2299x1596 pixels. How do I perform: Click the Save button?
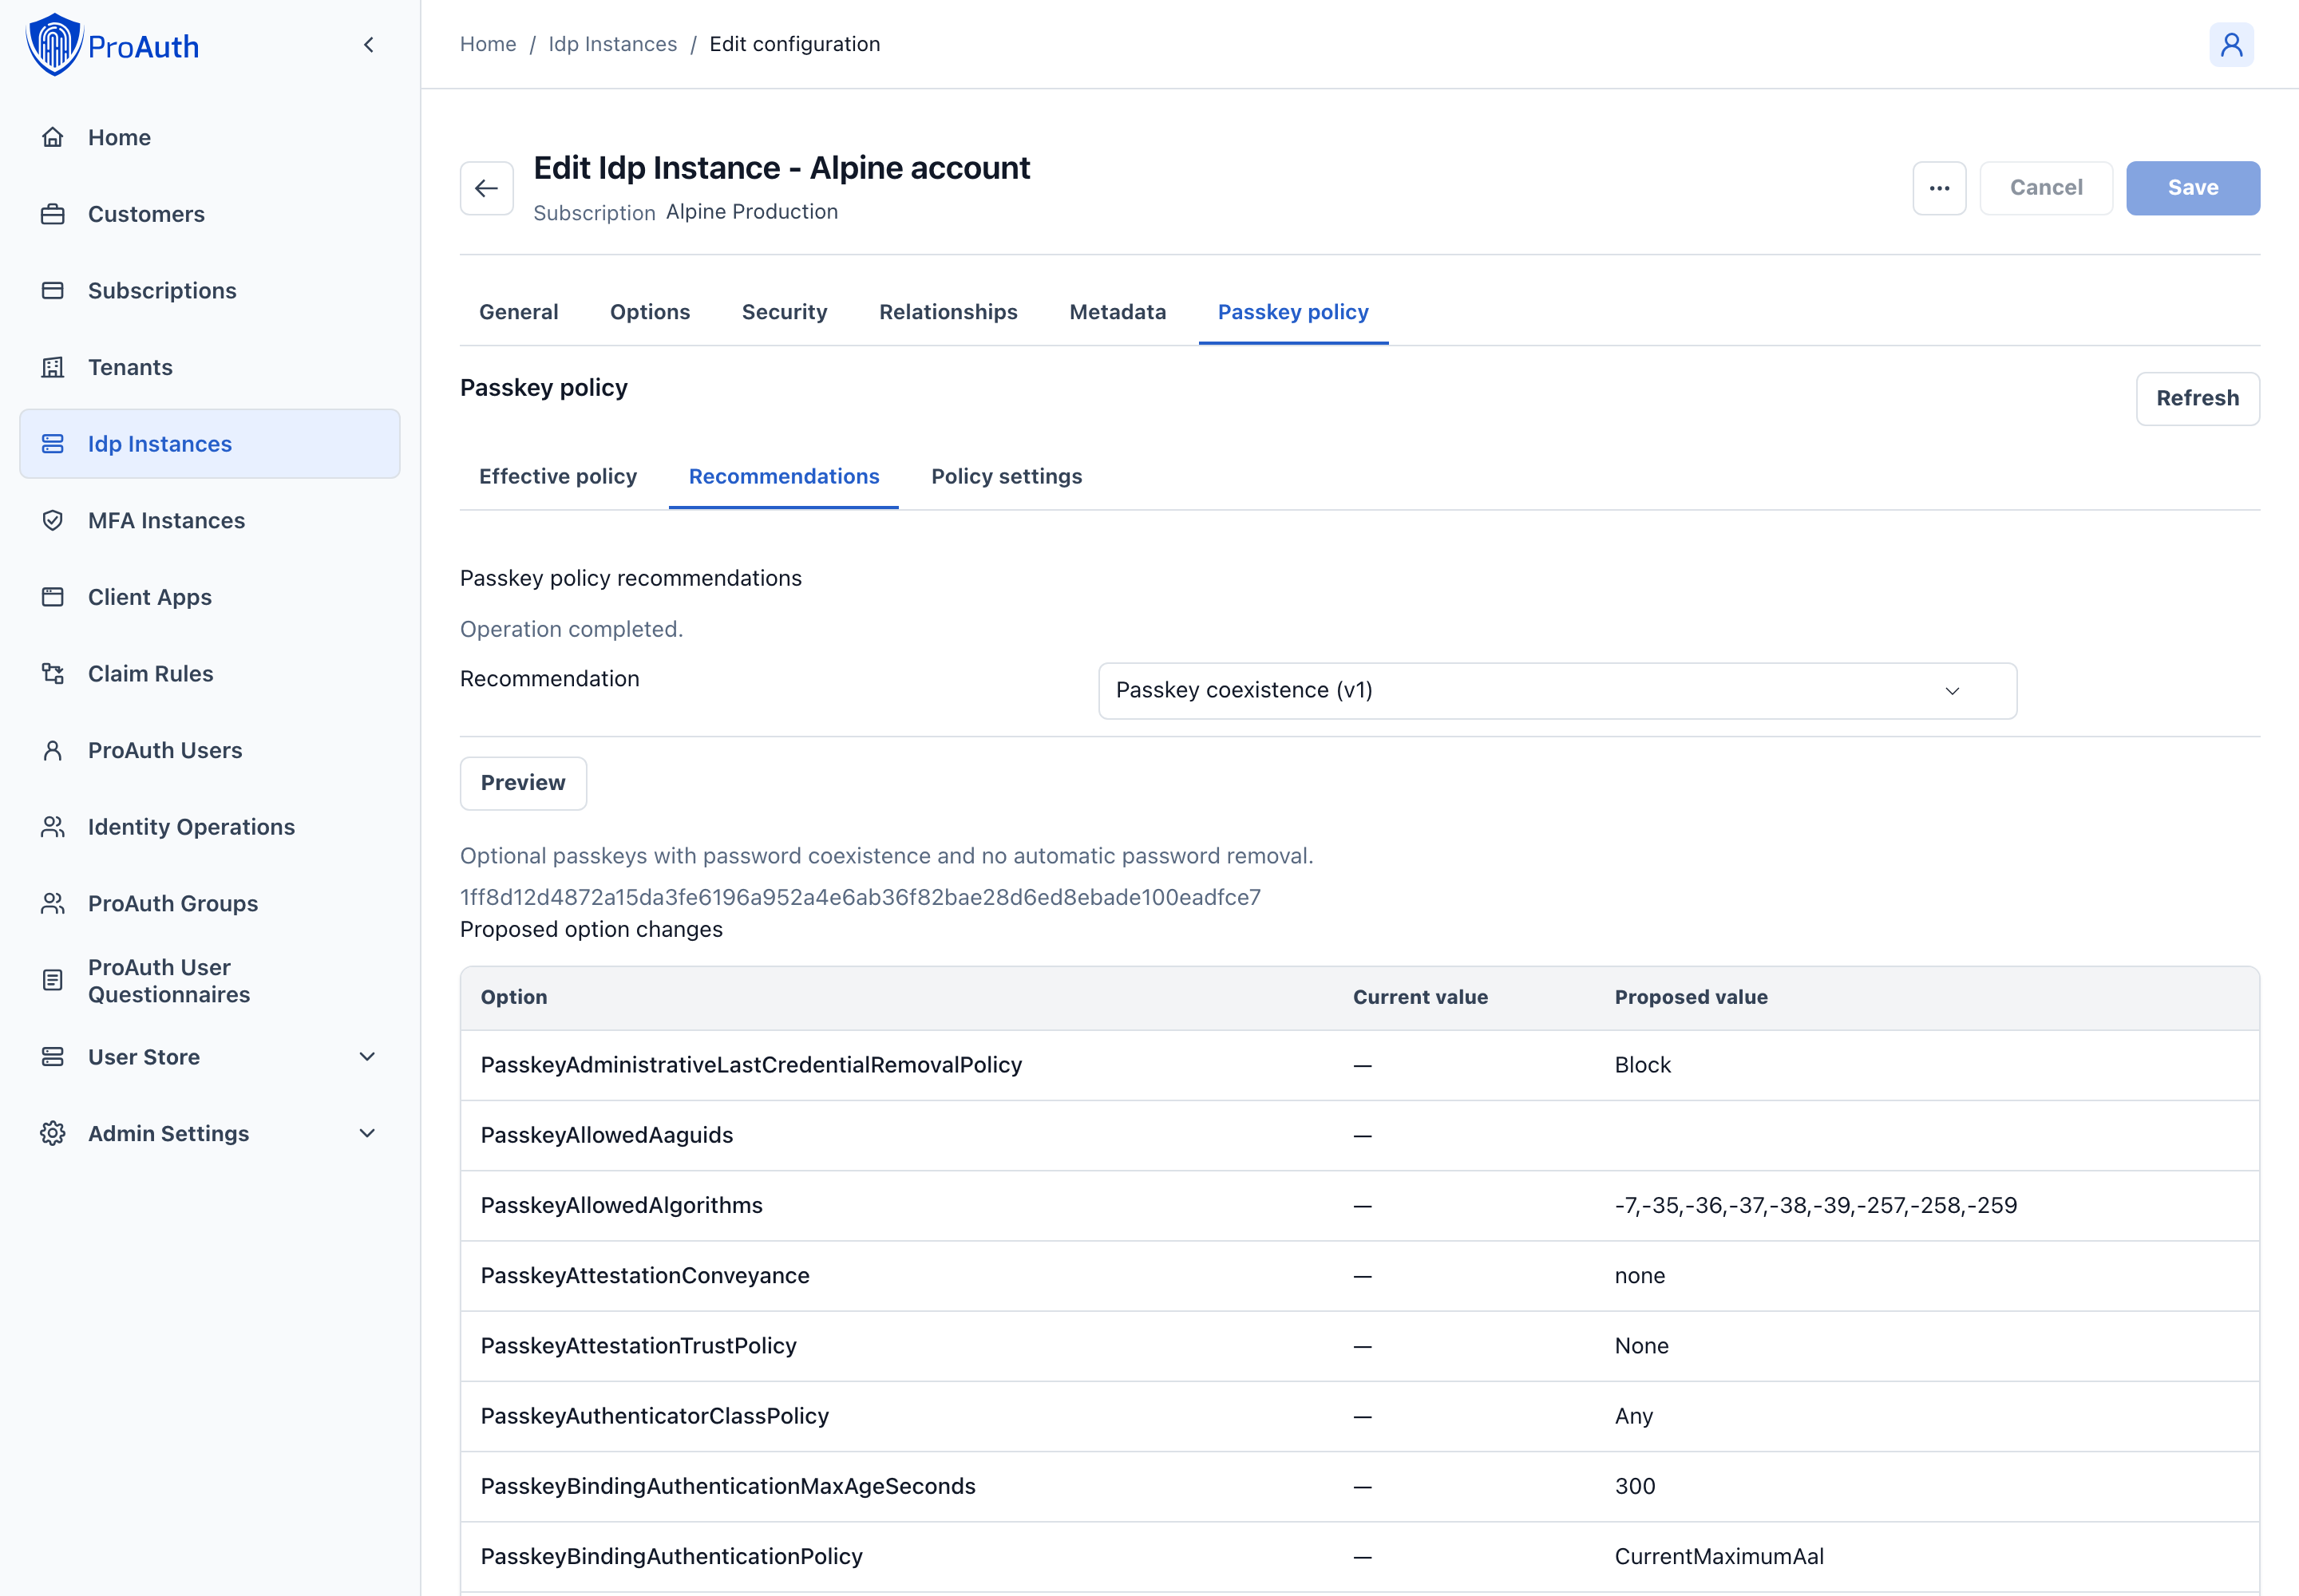pyautogui.click(x=2193, y=188)
